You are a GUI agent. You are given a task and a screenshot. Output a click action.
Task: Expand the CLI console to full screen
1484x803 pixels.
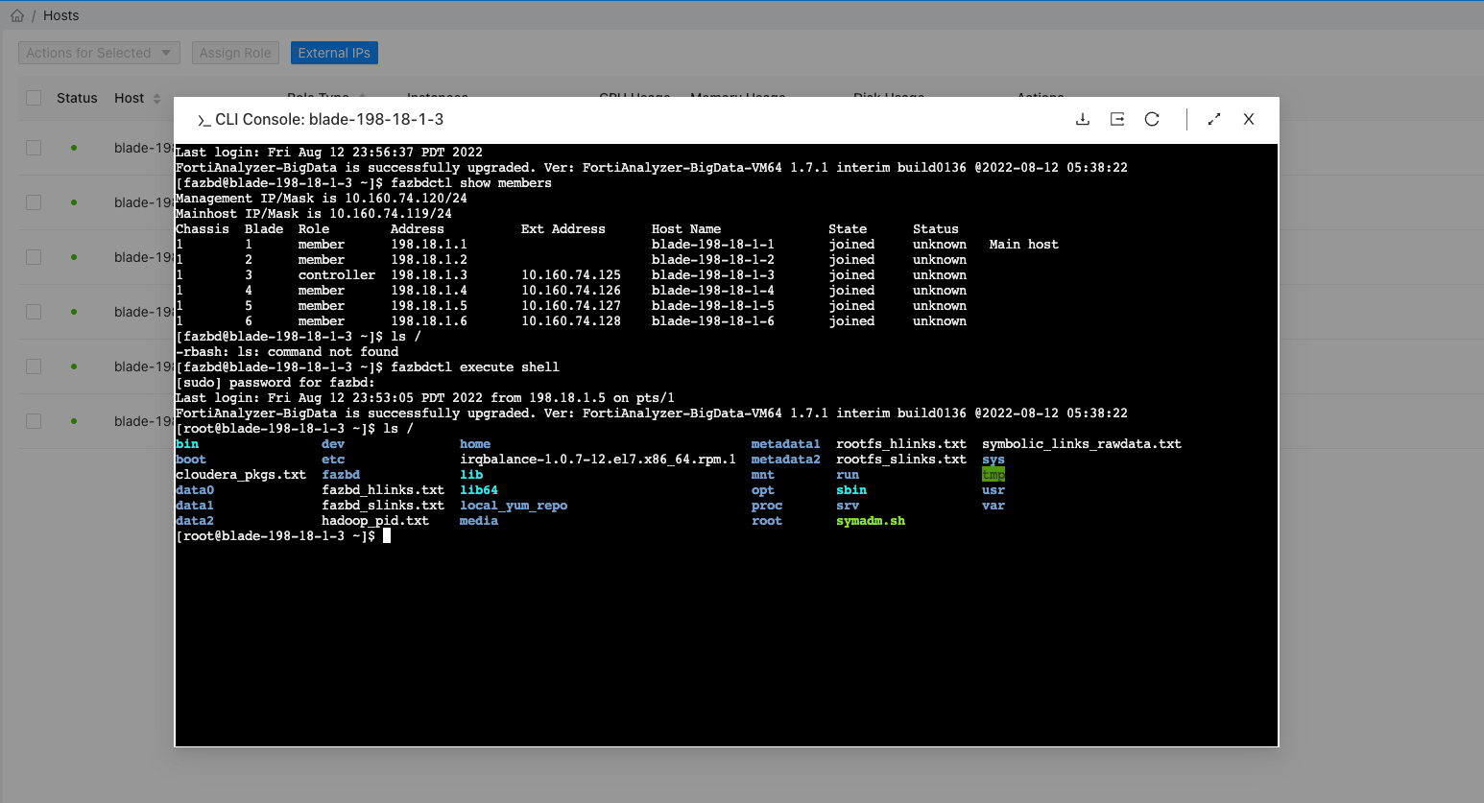1213,119
